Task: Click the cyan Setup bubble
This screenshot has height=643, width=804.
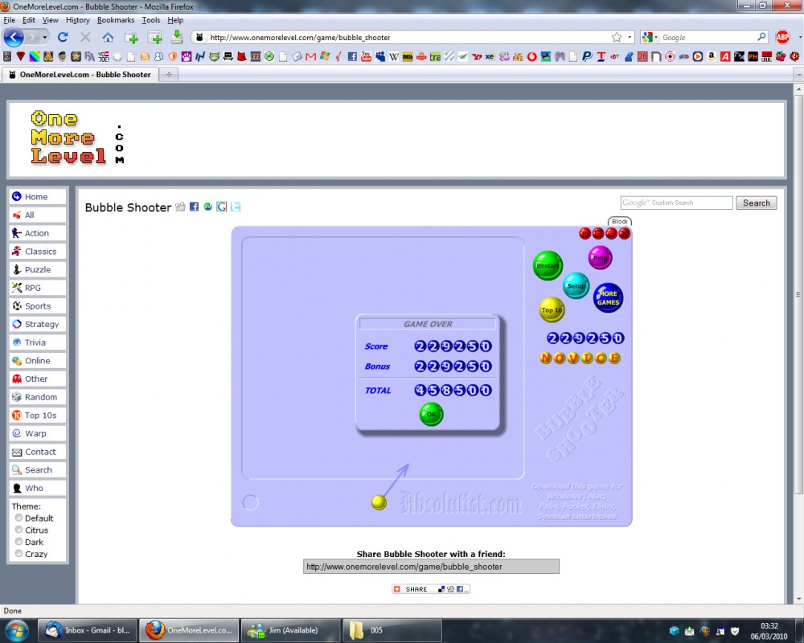Action: click(576, 285)
